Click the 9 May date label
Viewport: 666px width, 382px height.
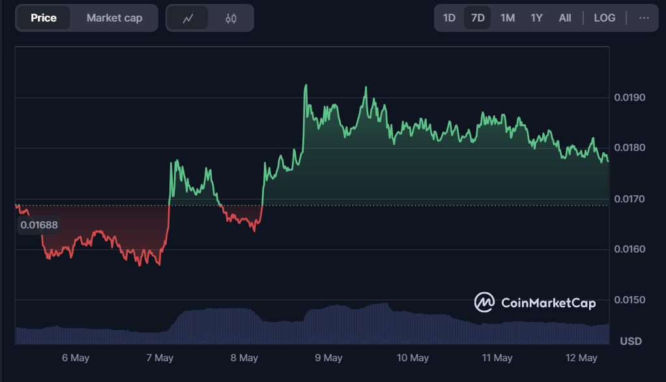pos(328,358)
